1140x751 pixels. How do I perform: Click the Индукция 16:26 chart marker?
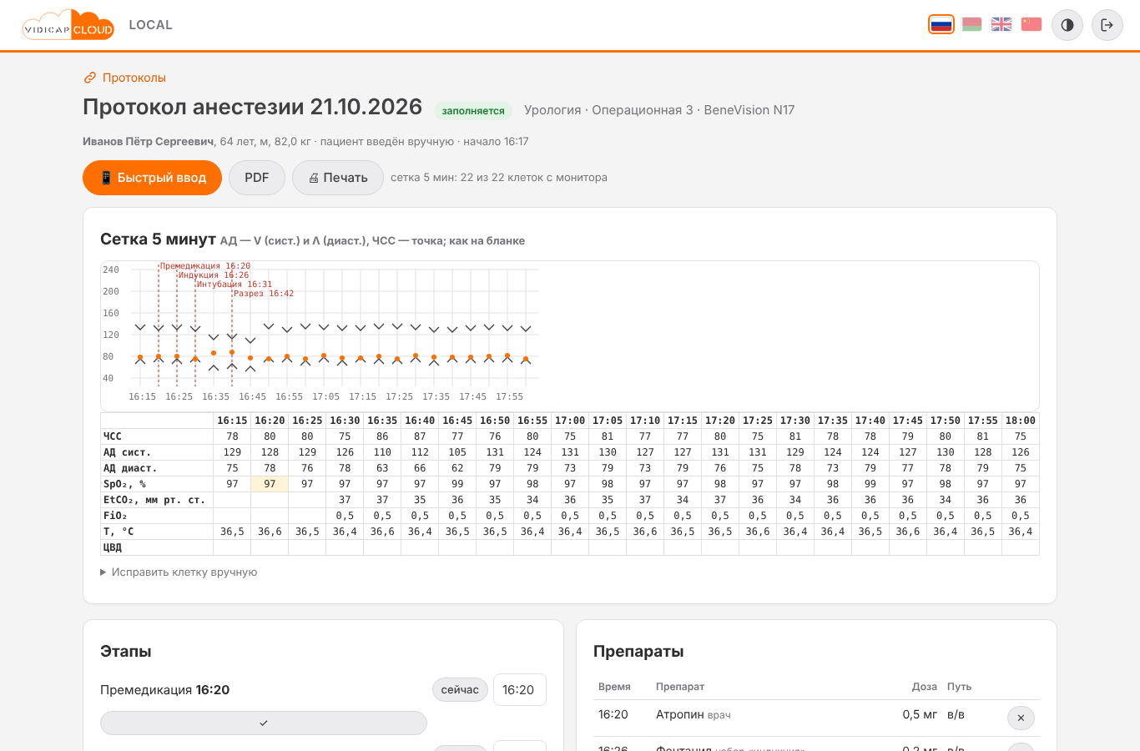pos(213,275)
